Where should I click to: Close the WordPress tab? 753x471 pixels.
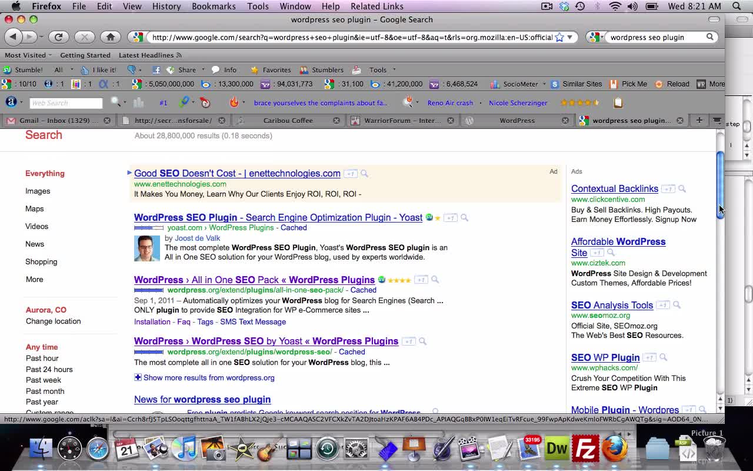[x=565, y=120]
